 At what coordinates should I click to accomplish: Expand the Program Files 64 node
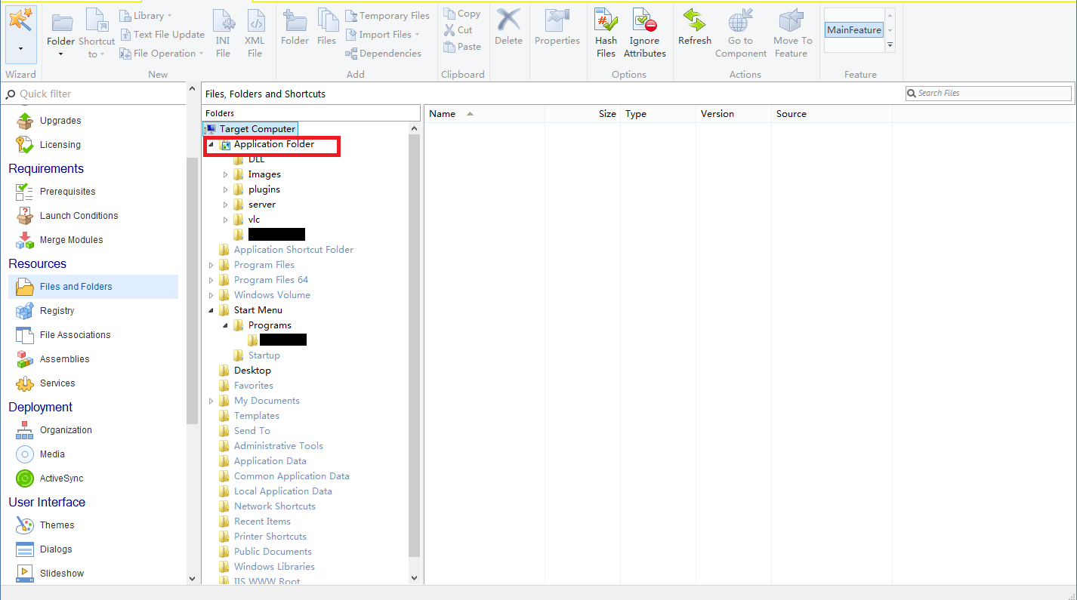[211, 280]
